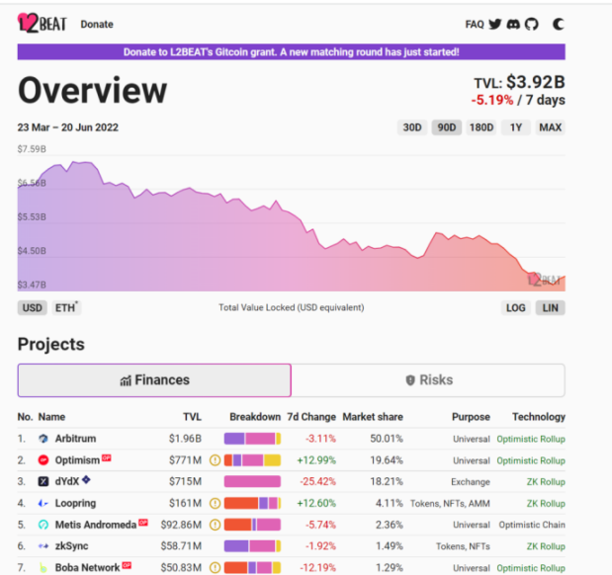Click the +12.99% change value
This screenshot has height=575, width=612.
click(316, 460)
